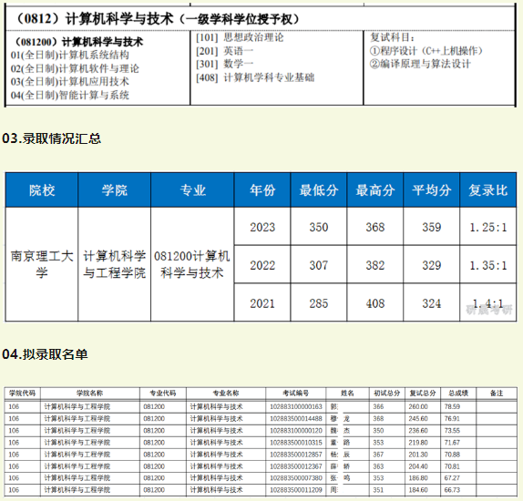Click the '初试总分' header
Viewport: 523px width, 501px height.
tap(387, 394)
